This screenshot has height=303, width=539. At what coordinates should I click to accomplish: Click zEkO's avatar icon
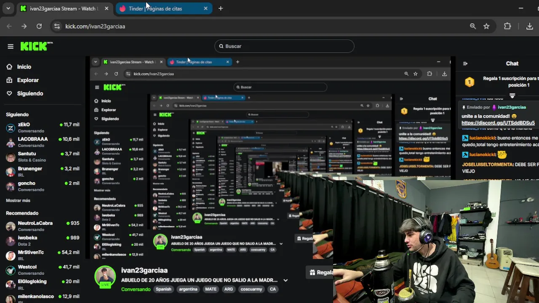pos(11,128)
